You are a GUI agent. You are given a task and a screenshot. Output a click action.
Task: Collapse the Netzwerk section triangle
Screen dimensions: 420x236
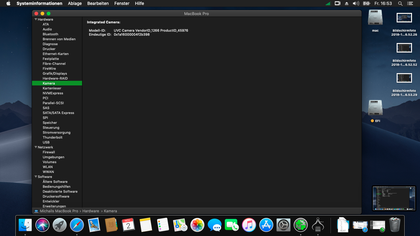click(x=36, y=147)
